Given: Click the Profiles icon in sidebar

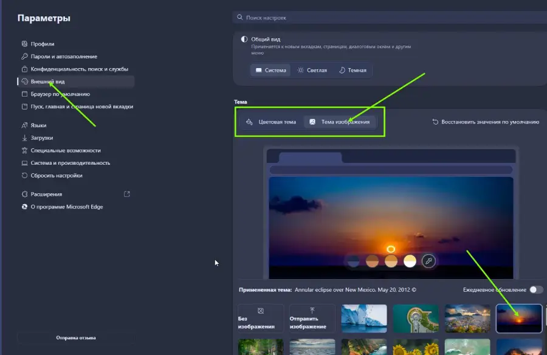Looking at the screenshot, I should [24, 44].
